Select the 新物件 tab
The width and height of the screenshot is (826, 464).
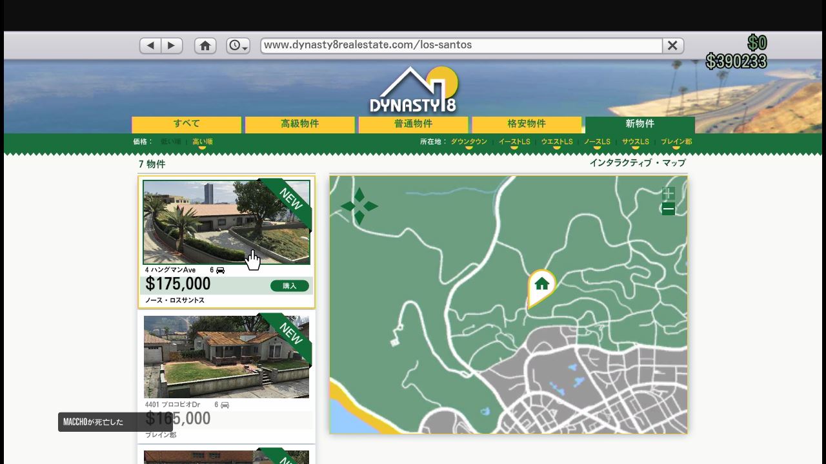640,124
